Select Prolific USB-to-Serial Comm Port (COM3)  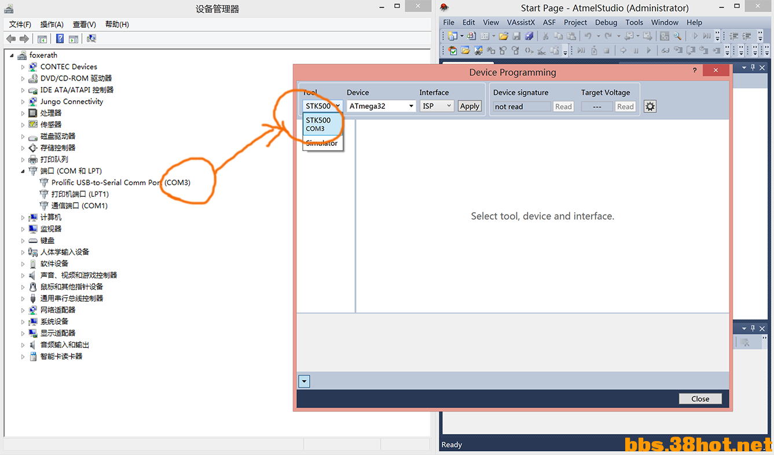121,182
